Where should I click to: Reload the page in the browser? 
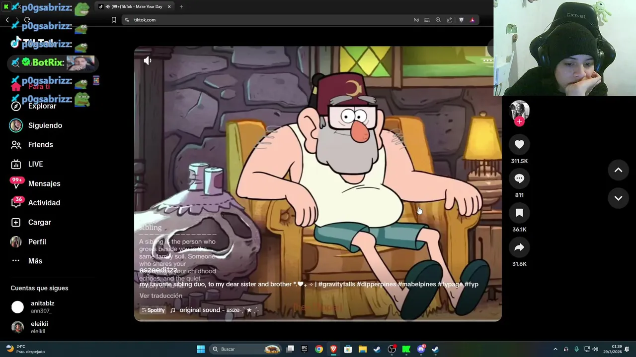27,20
